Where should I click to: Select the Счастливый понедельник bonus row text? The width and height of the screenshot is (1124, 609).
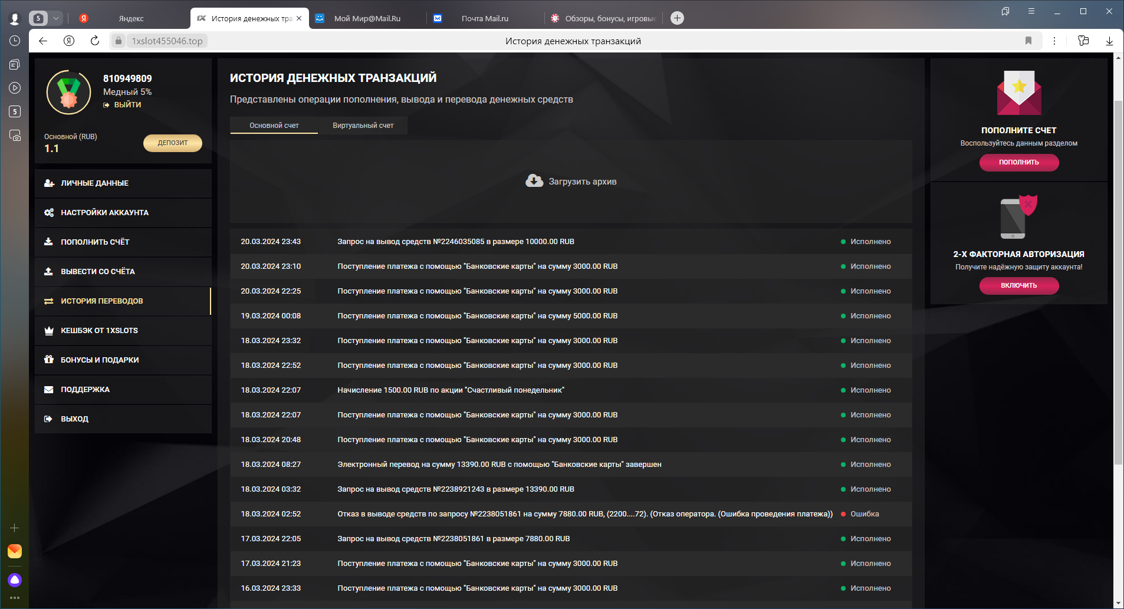click(451, 390)
